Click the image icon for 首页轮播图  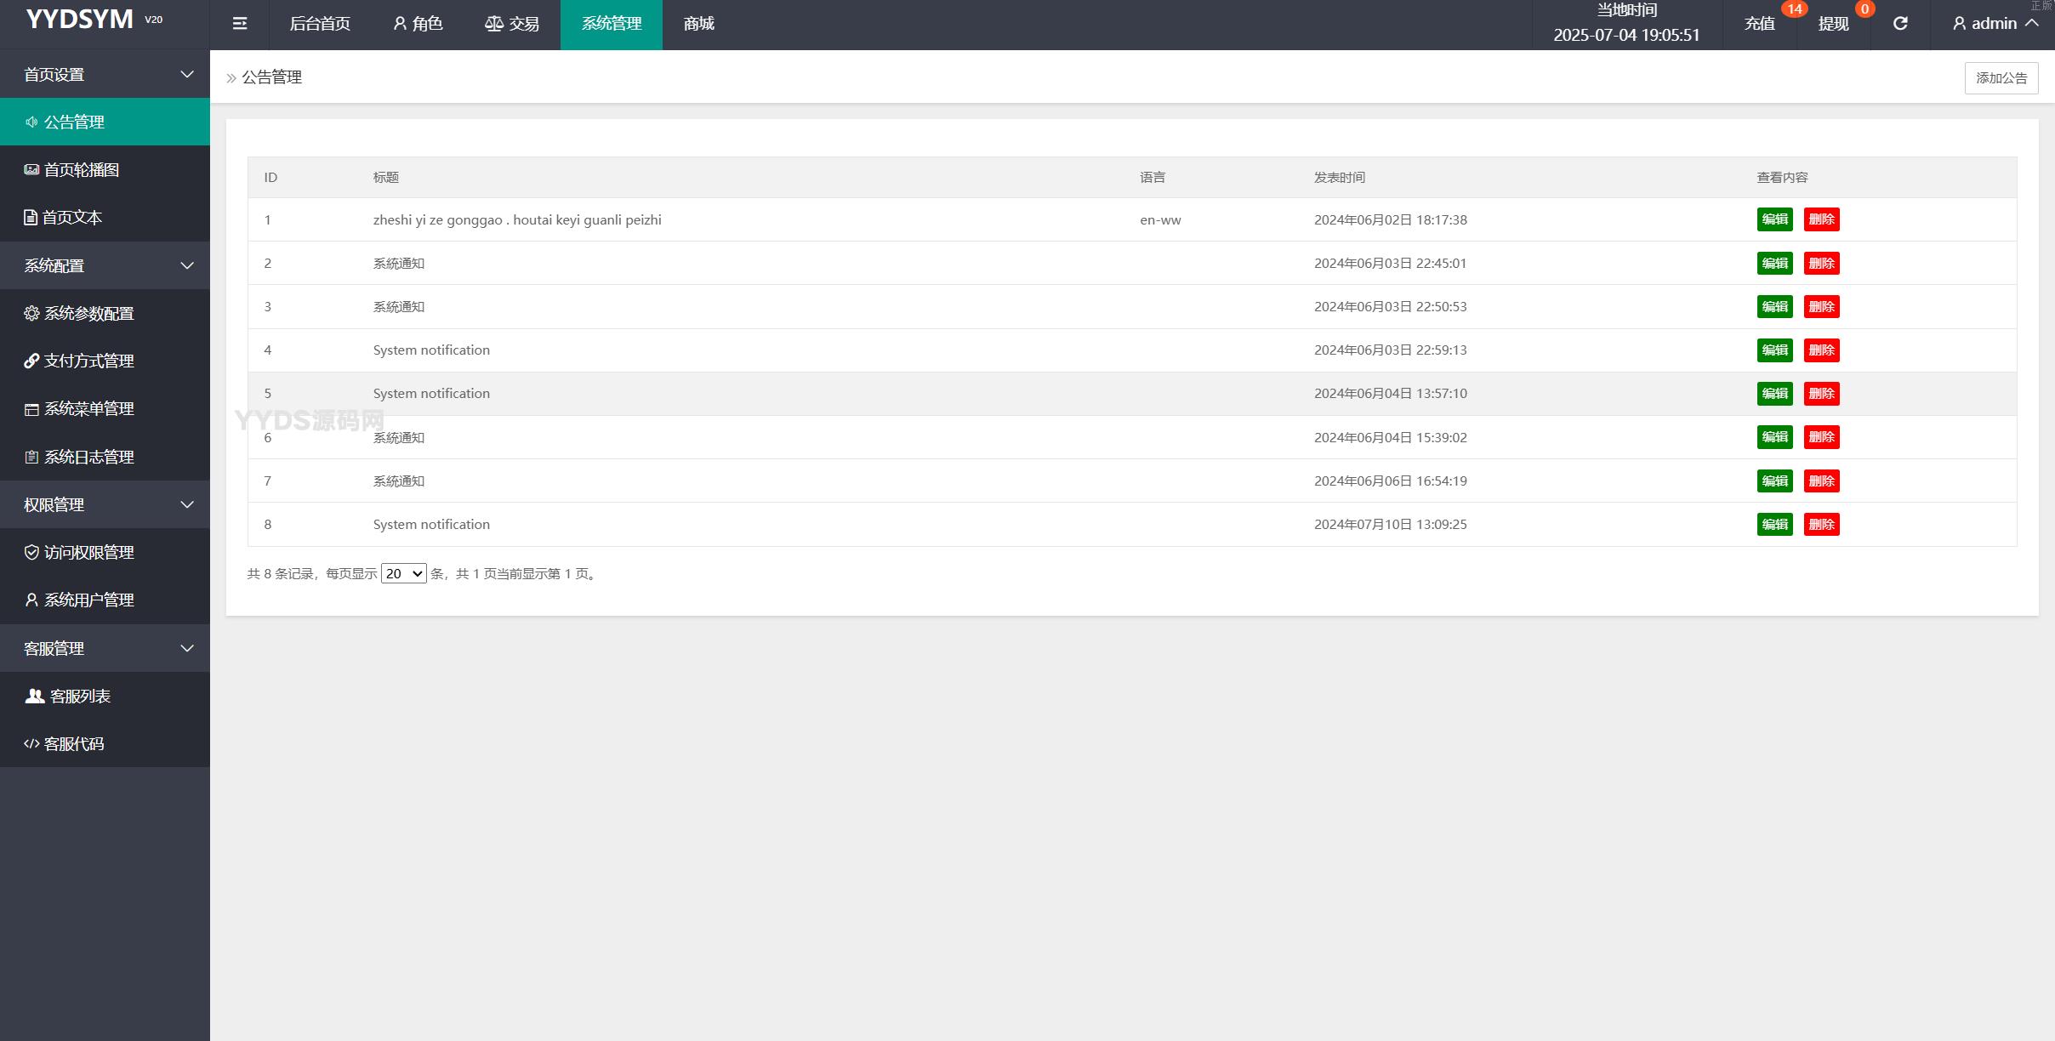point(31,170)
